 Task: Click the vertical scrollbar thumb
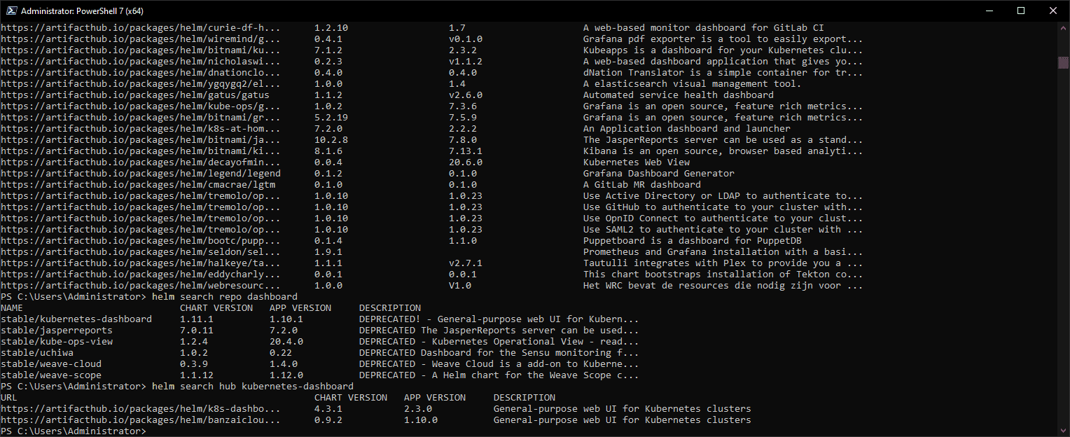click(1063, 63)
